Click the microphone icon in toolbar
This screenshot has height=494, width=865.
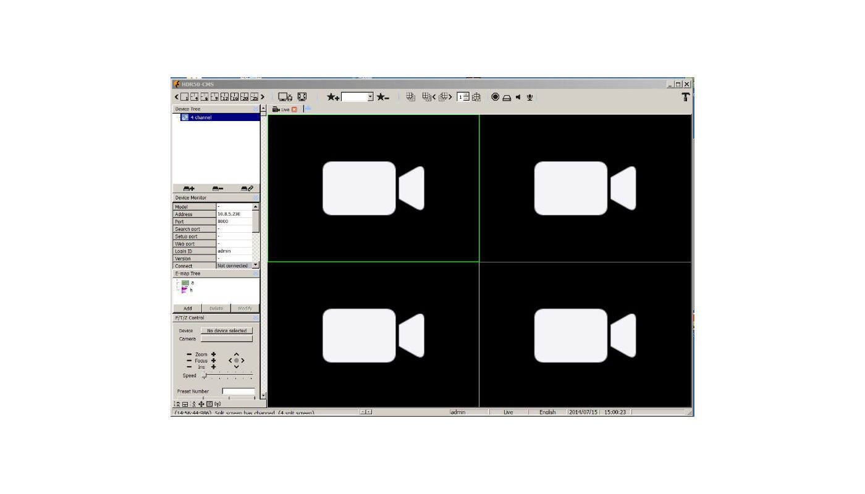tap(530, 97)
